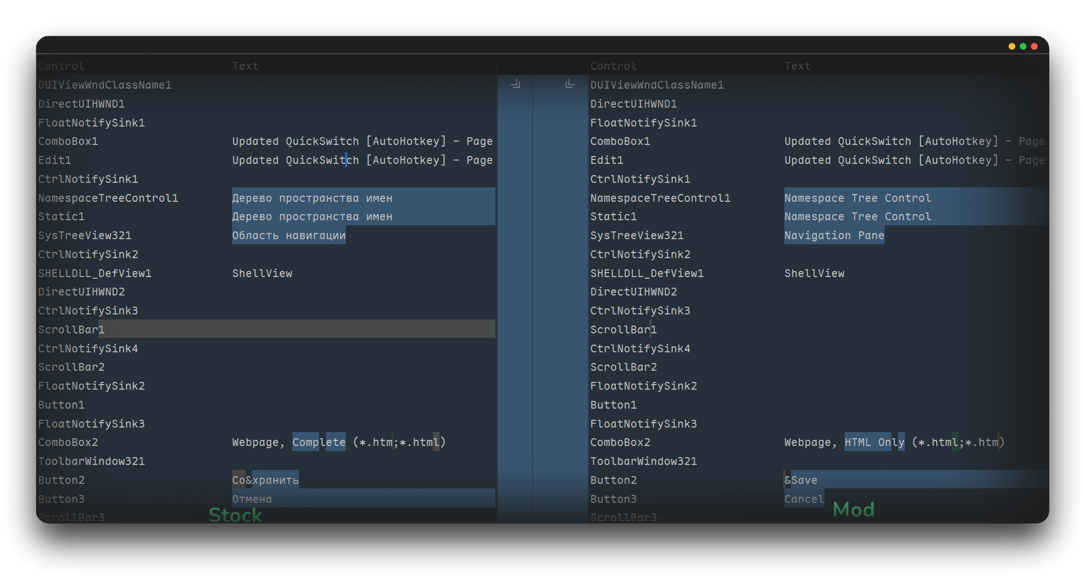Screen dimensions: 1085x577
Task: Click 'Cancel' text in the right pane
Action: (804, 499)
